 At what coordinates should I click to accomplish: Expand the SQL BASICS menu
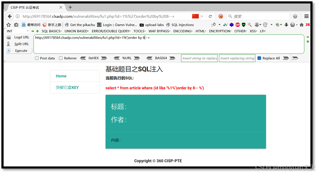52,31
